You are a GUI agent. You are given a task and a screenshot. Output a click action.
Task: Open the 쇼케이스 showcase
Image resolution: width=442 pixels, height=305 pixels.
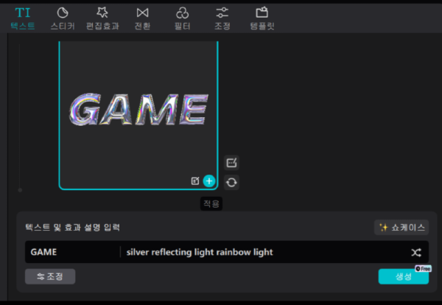pos(401,228)
